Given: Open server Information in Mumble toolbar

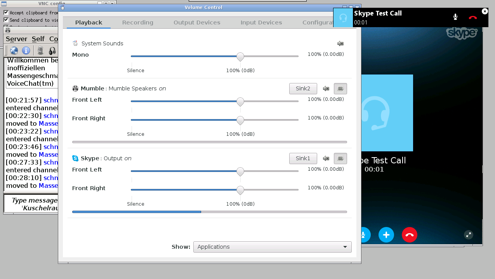Looking at the screenshot, I should [x=26, y=50].
